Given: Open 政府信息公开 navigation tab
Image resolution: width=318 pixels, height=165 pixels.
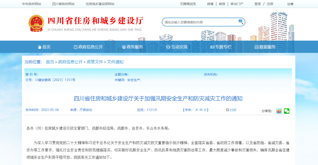Looking at the screenshot, I should coord(88,47).
